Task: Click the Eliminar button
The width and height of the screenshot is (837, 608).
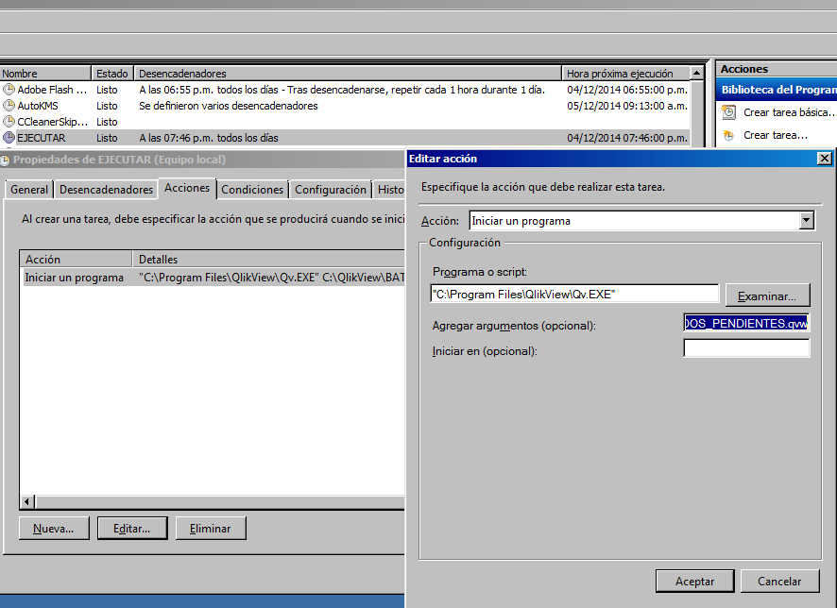Action: [x=211, y=528]
